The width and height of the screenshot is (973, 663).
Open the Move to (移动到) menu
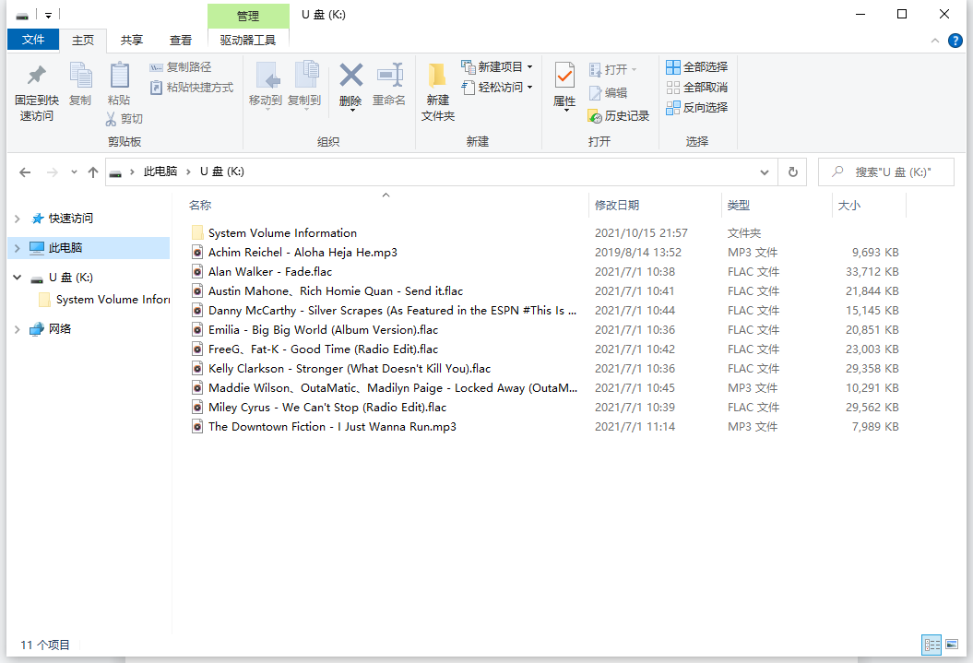pos(266,86)
